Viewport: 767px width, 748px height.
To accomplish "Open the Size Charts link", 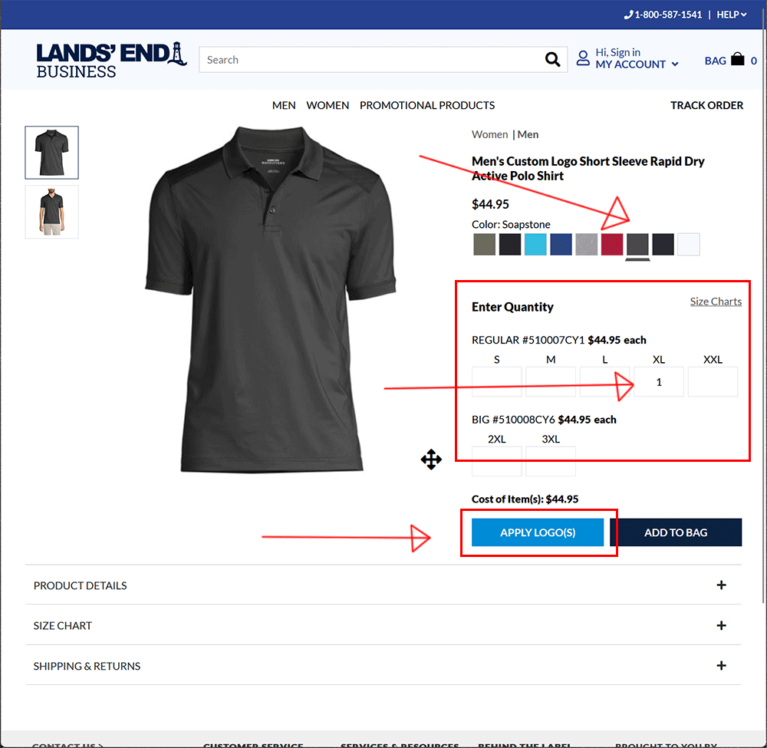I will click(x=716, y=302).
